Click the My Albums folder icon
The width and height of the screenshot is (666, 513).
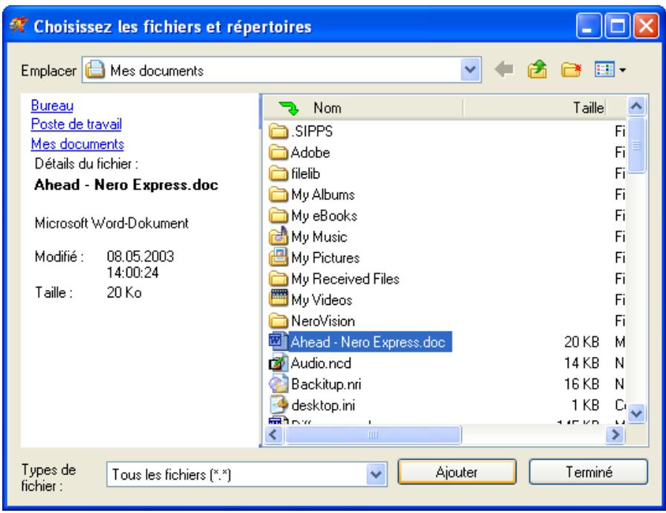(x=278, y=195)
